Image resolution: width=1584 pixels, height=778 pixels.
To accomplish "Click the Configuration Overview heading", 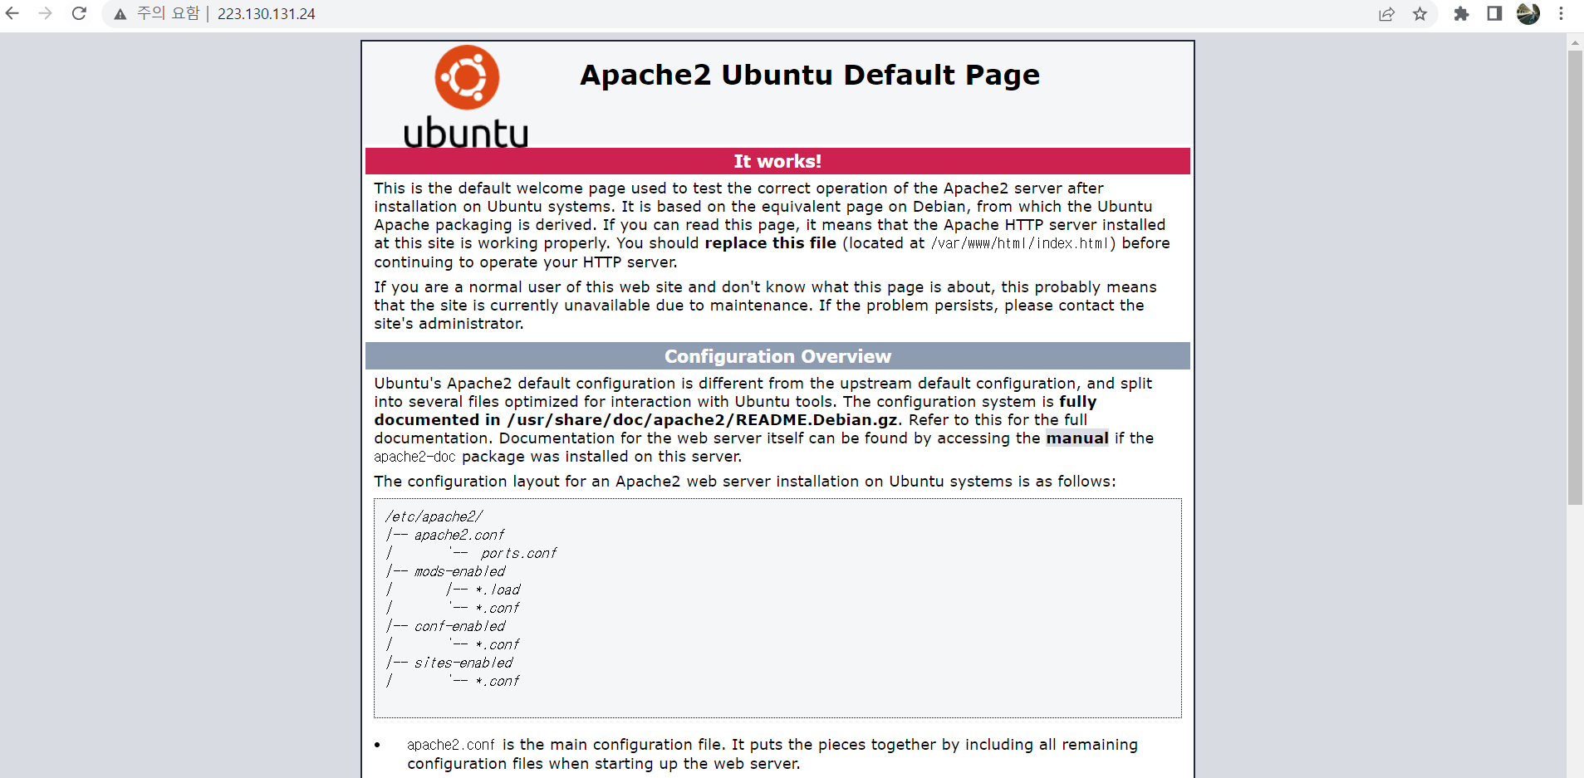I will click(x=777, y=356).
